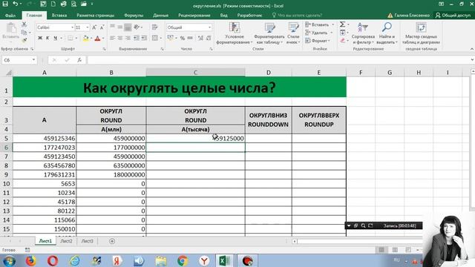The image size is (475, 267).
Task: Increase indent icon in alignment group
Action: [x=144, y=38]
